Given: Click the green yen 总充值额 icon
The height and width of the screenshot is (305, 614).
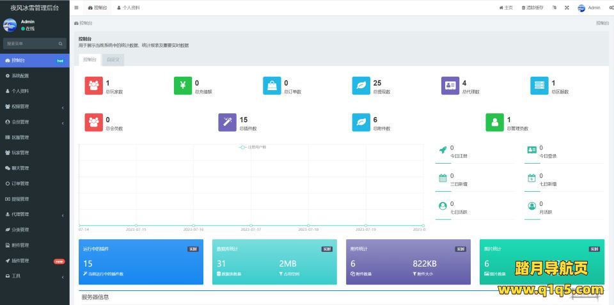Looking at the screenshot, I should click(183, 86).
